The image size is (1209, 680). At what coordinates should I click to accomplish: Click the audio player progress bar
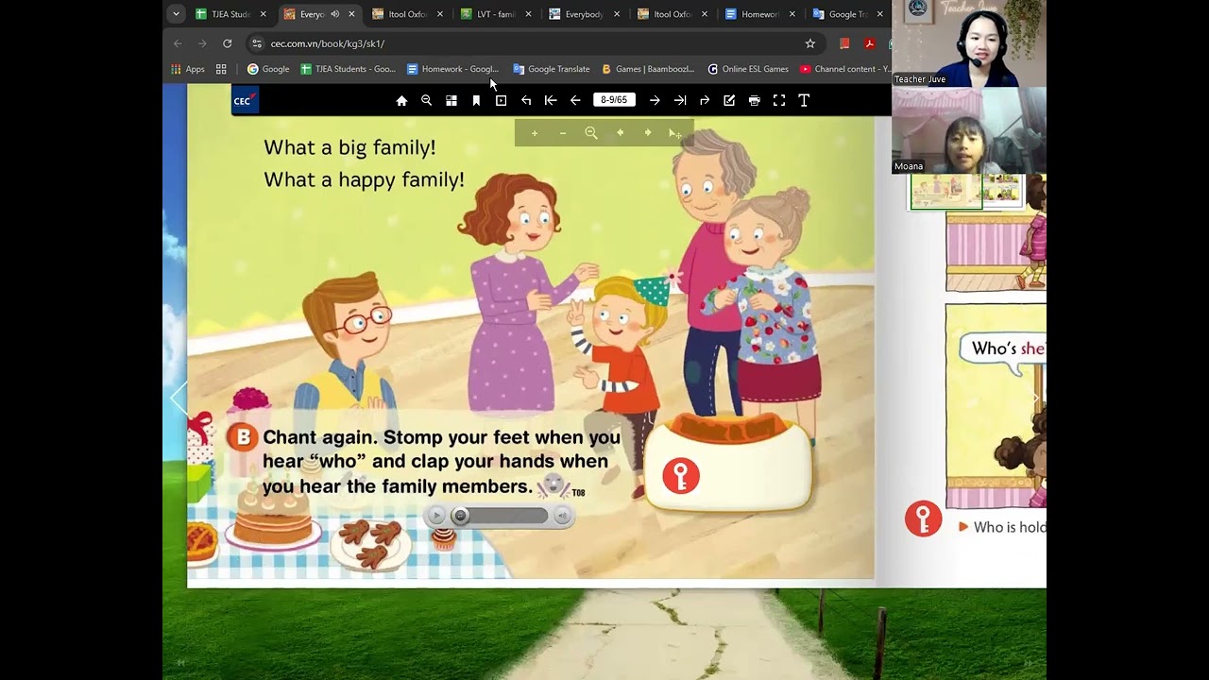[x=500, y=516]
